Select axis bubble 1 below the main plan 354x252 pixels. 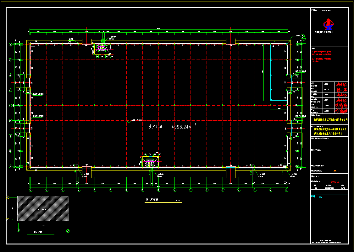31,190
